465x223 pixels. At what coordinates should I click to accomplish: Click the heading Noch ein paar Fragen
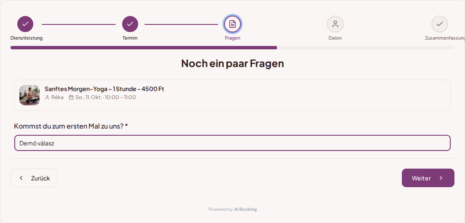point(232,63)
